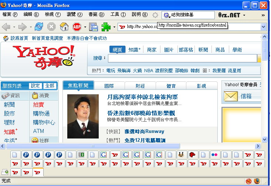Open the Flickr tab with pink-blue dots
271x186 pixels.
point(214,155)
